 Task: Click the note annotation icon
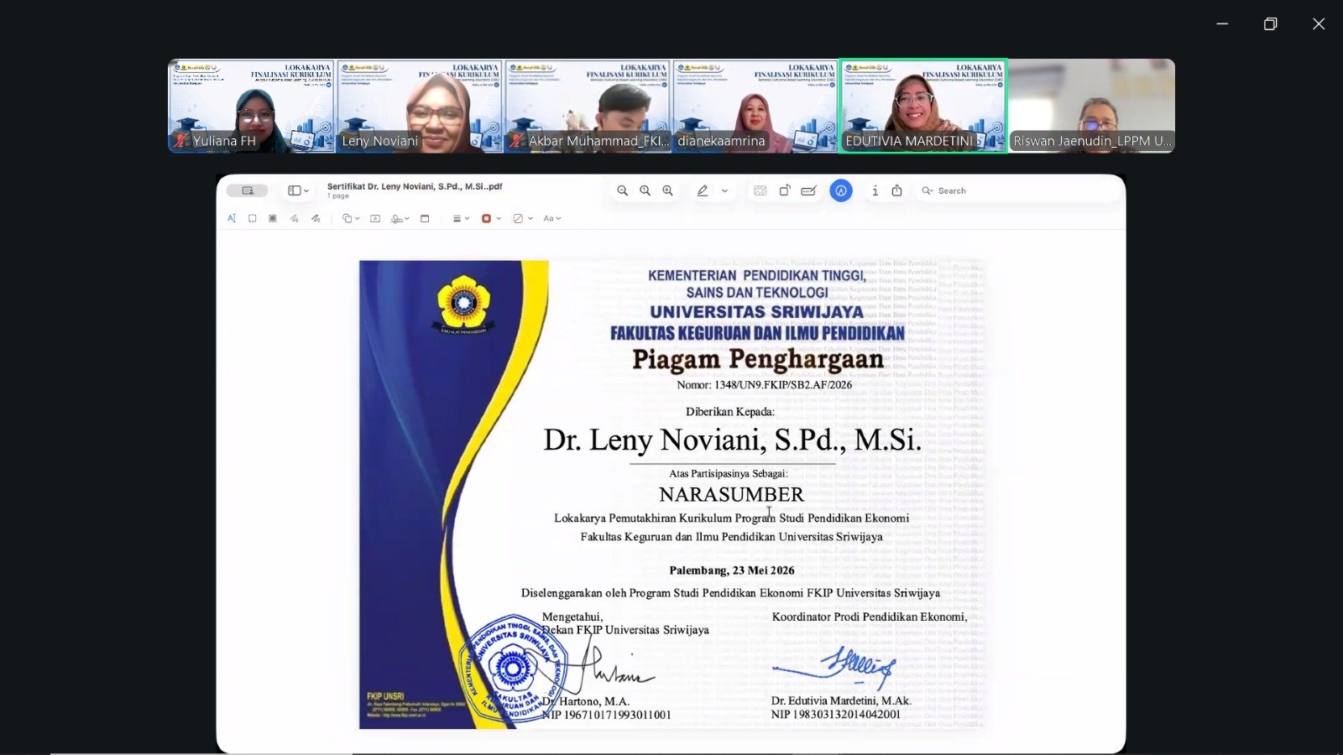(x=425, y=218)
